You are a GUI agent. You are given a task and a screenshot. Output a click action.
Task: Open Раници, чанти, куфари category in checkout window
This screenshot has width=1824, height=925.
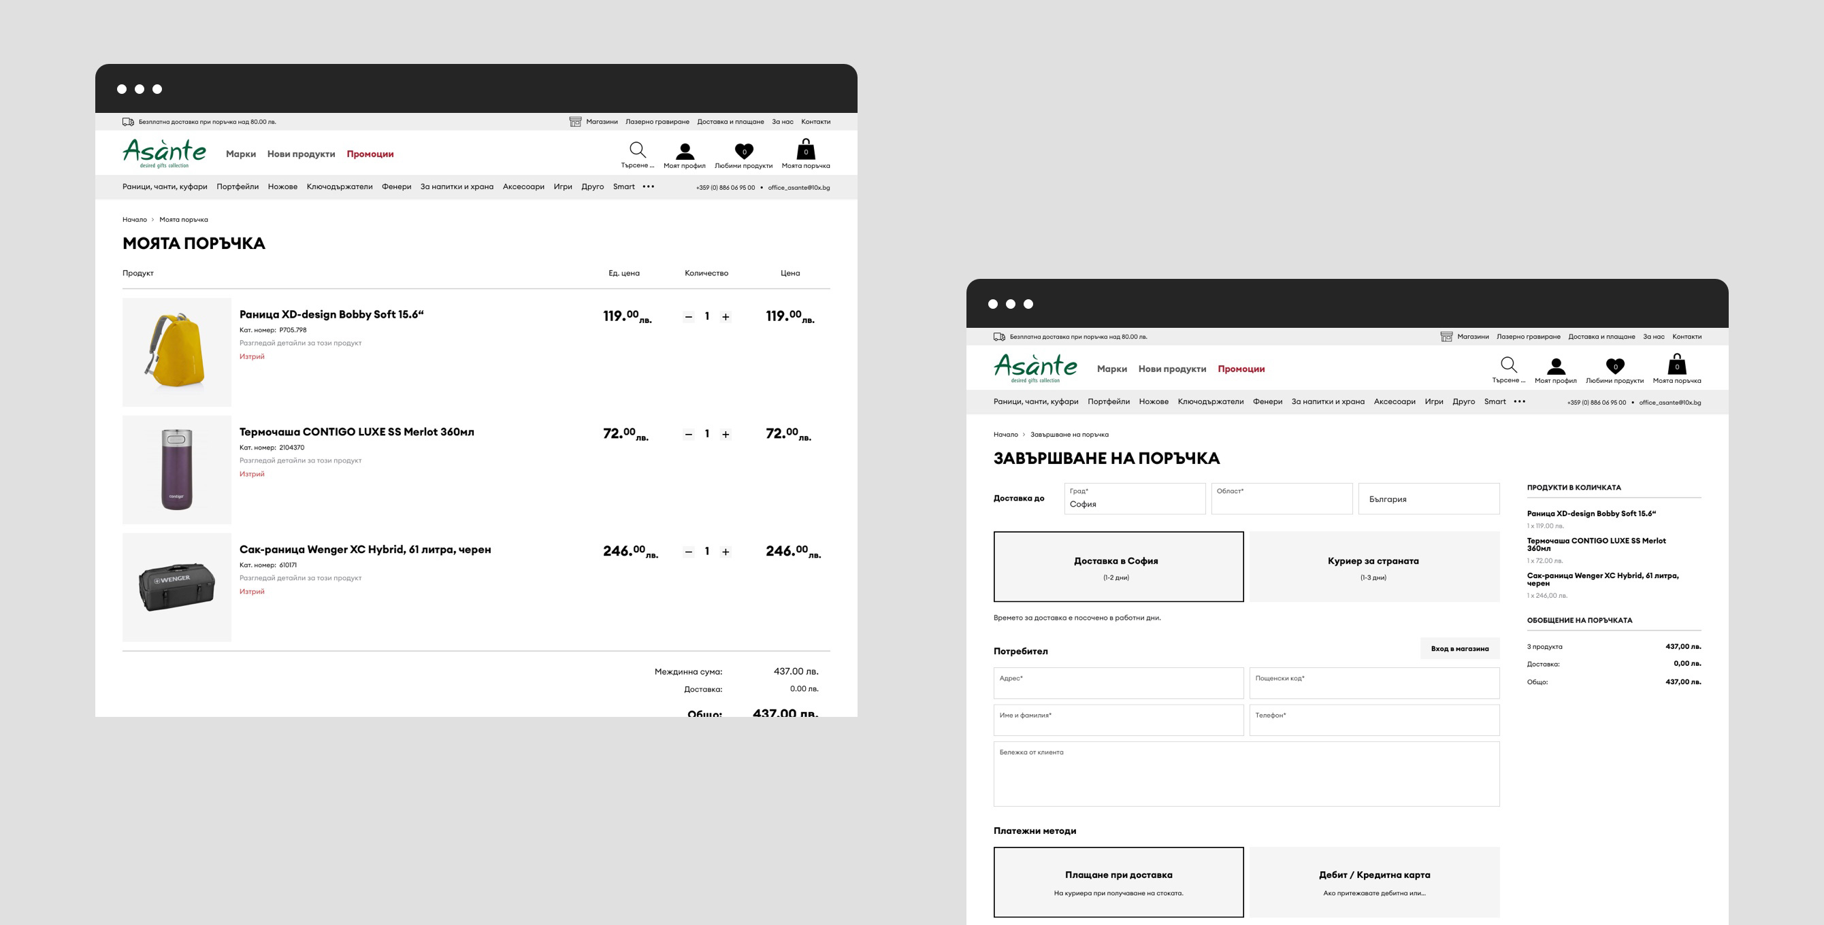(x=1035, y=402)
